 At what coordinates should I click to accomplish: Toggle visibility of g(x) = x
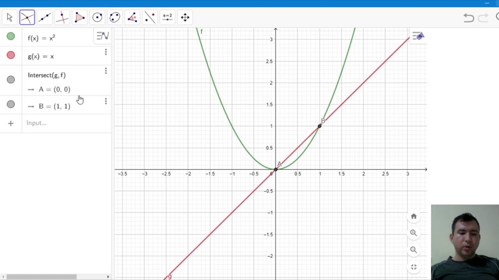11,55
